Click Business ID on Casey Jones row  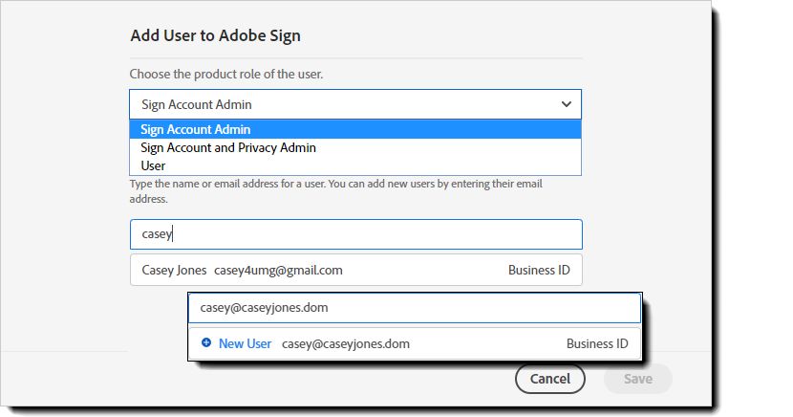[x=539, y=271]
